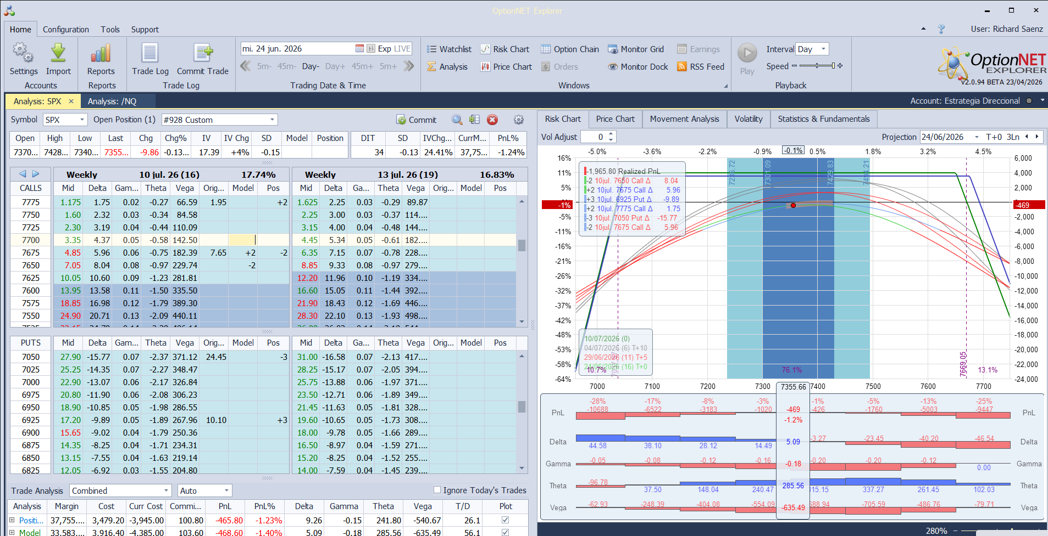Open the option chain settings gear

(518, 120)
